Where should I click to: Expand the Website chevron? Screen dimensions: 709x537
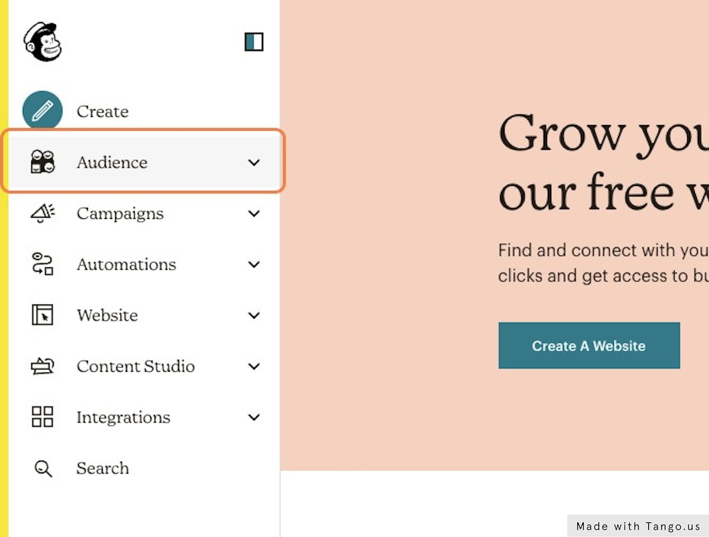click(254, 316)
